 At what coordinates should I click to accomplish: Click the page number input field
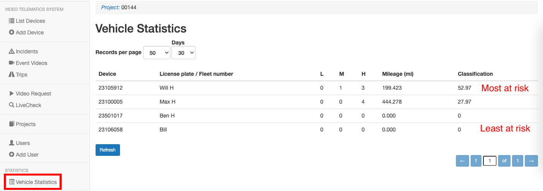(x=490, y=161)
